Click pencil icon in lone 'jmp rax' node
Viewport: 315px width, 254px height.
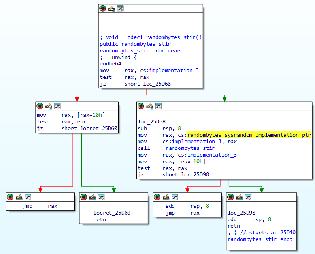19,197
